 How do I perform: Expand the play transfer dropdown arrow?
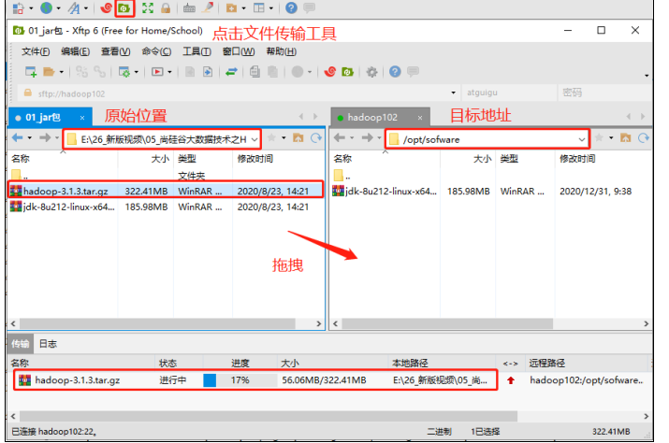click(x=169, y=72)
